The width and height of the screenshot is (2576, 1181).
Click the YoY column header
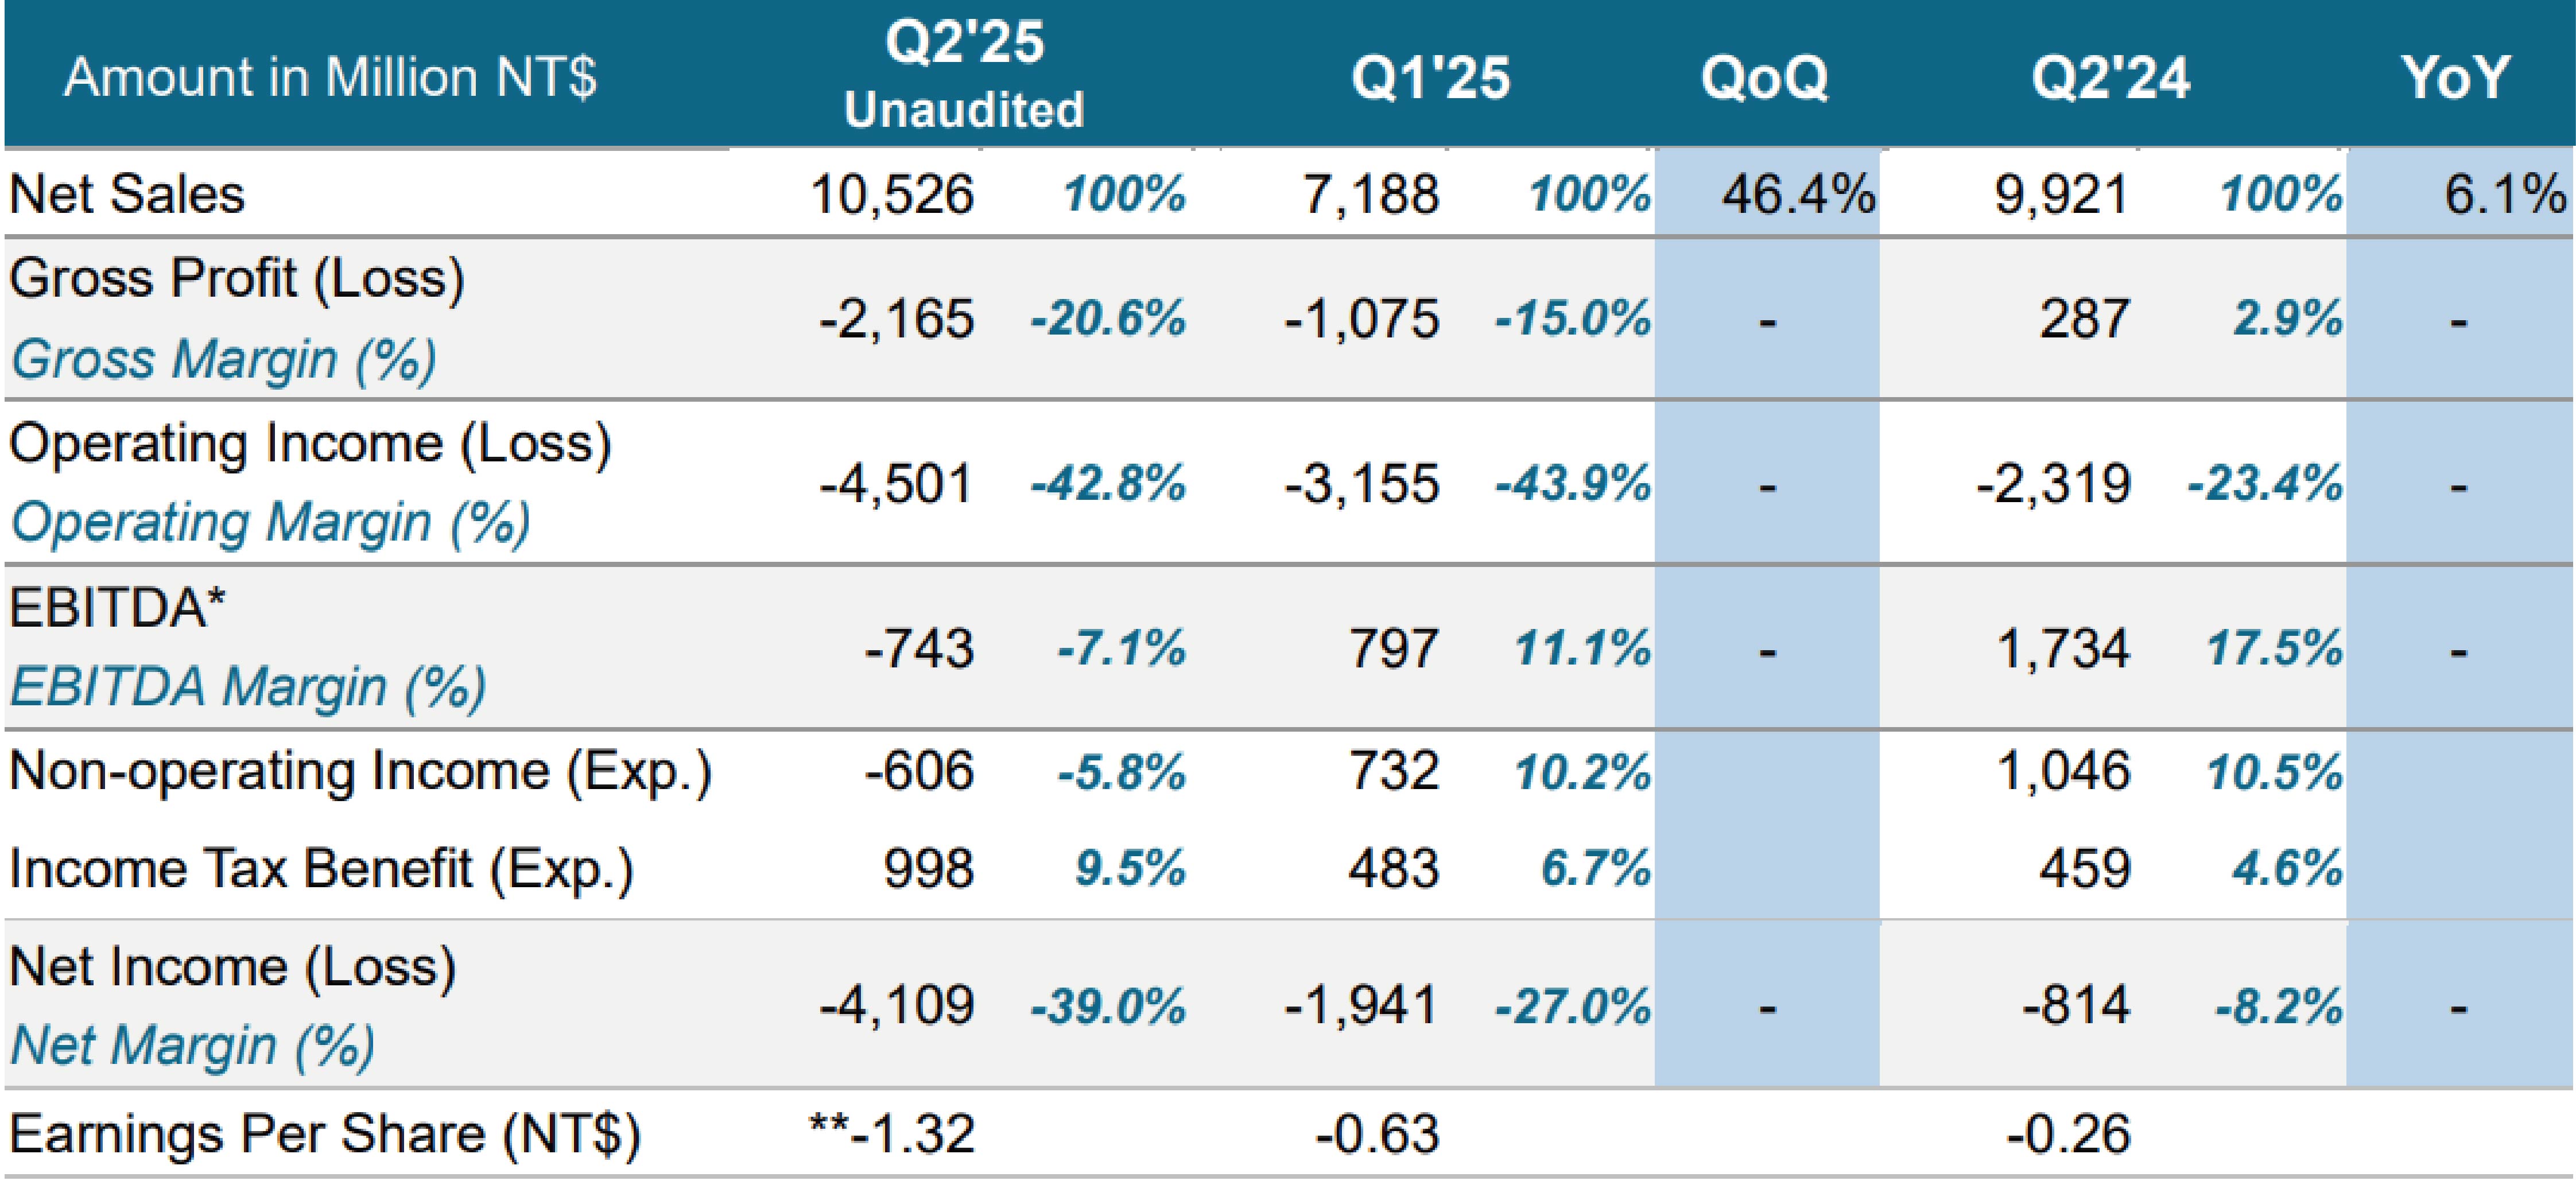(x=2456, y=78)
